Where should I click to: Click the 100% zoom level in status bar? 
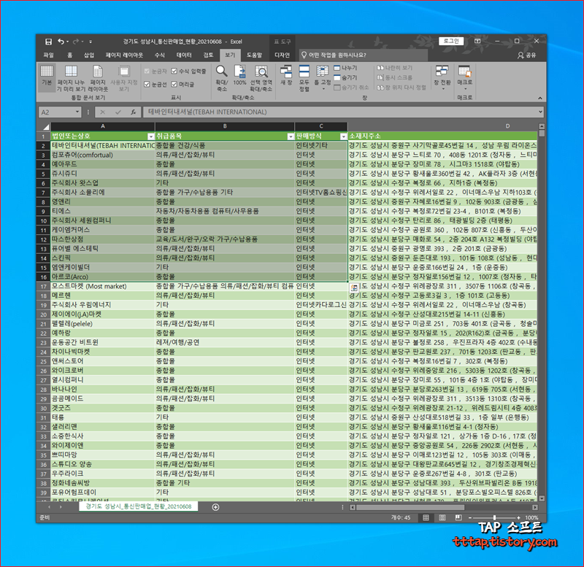tap(531, 517)
